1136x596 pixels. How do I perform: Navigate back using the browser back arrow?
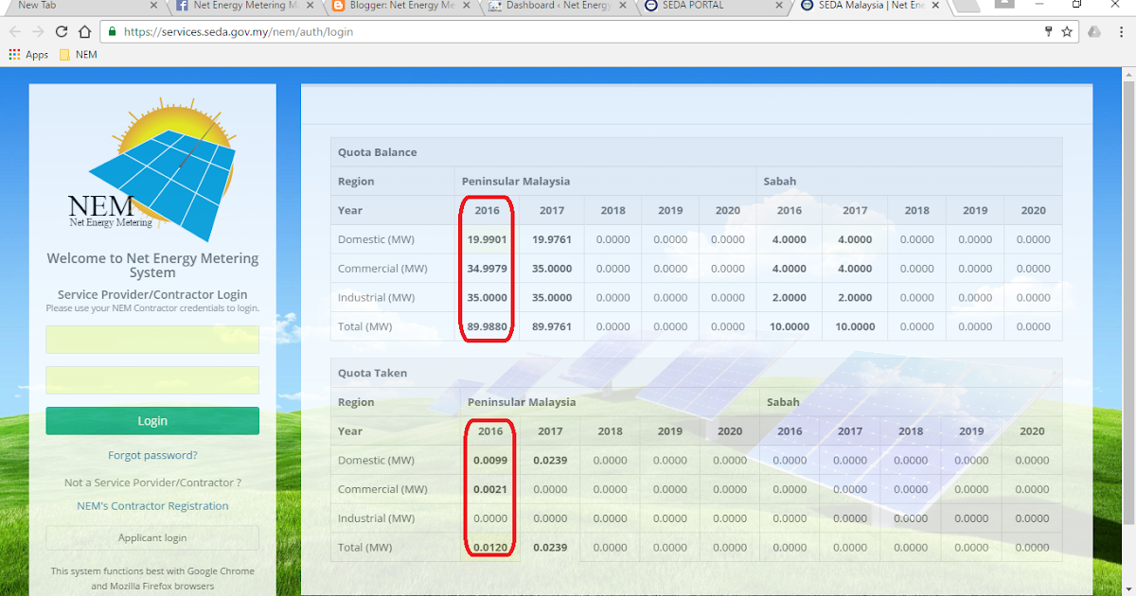(x=15, y=31)
